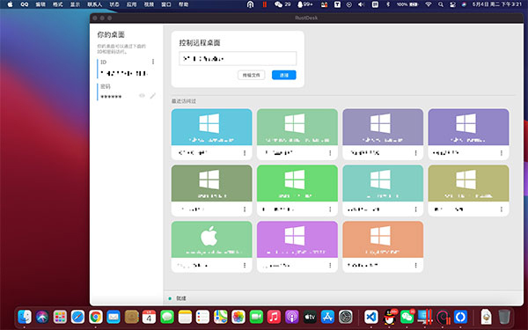Open Messages from the Dock
528x330 pixels.
click(167, 317)
